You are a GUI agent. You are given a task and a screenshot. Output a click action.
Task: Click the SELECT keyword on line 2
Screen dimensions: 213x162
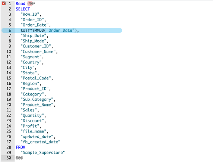(x=23, y=9)
